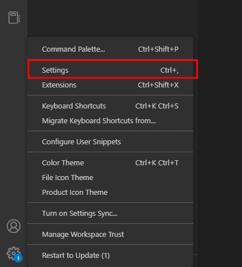Open Manage Workspace Trust
Screen dimensions: 242x267
point(110,235)
